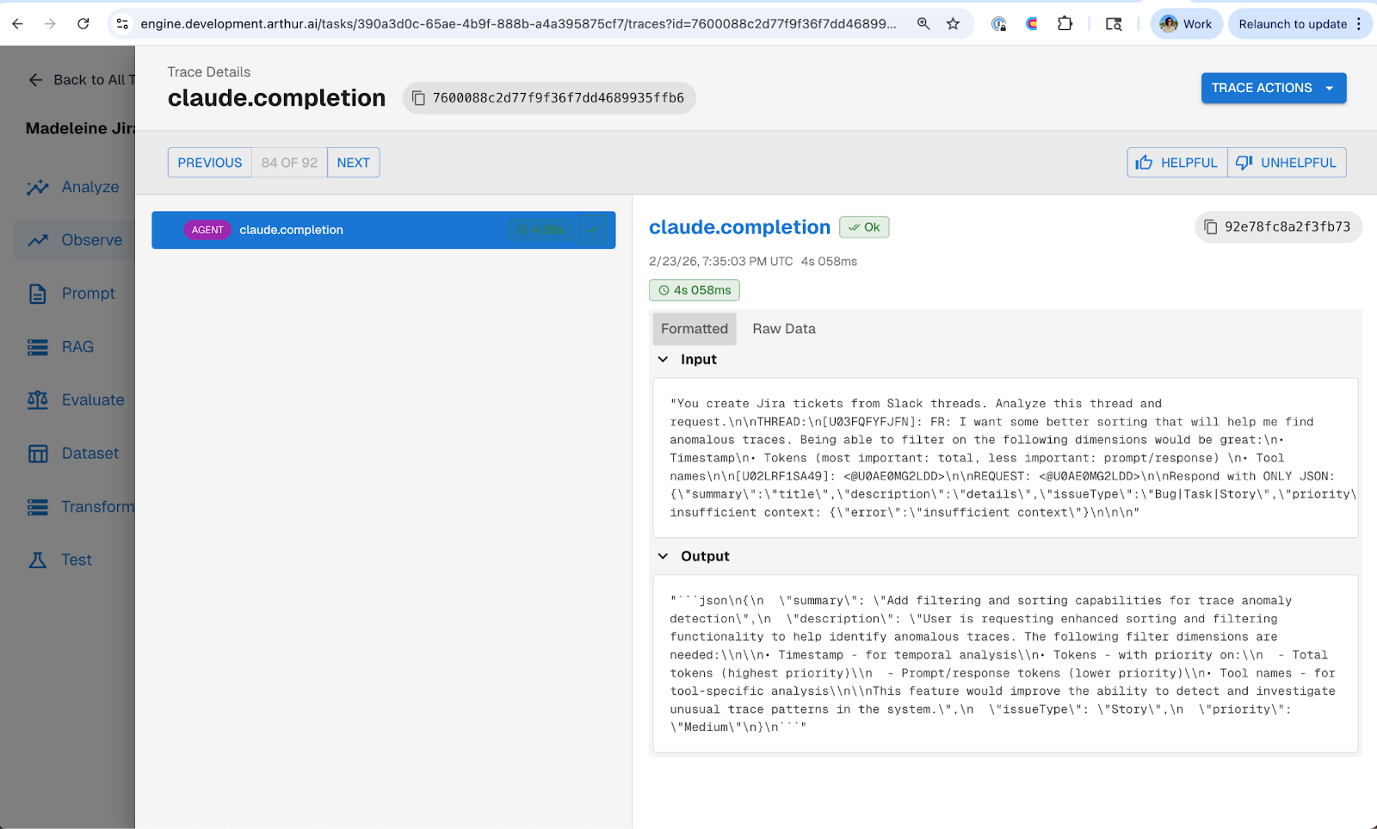The image size is (1377, 829).
Task: Click the 4.06s duration chip in span row
Action: pyautogui.click(x=541, y=230)
